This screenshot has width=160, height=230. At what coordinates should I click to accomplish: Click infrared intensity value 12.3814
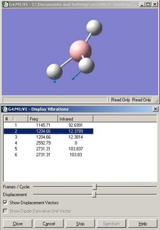76,137
